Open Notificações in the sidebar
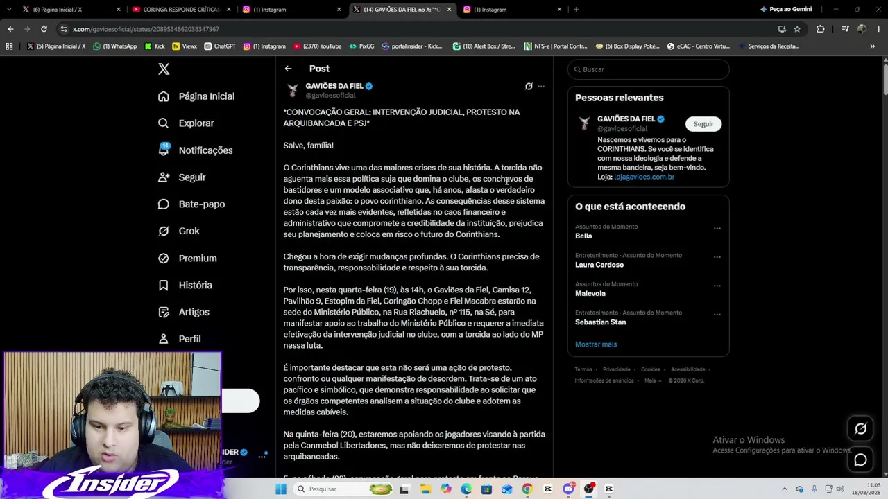The width and height of the screenshot is (888, 499). click(195, 150)
